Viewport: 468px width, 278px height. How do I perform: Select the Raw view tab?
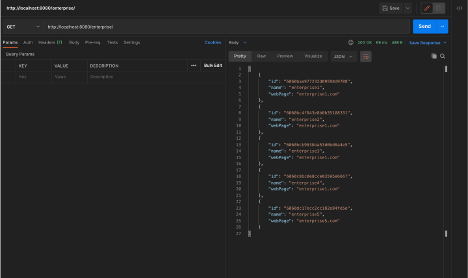[x=261, y=57]
